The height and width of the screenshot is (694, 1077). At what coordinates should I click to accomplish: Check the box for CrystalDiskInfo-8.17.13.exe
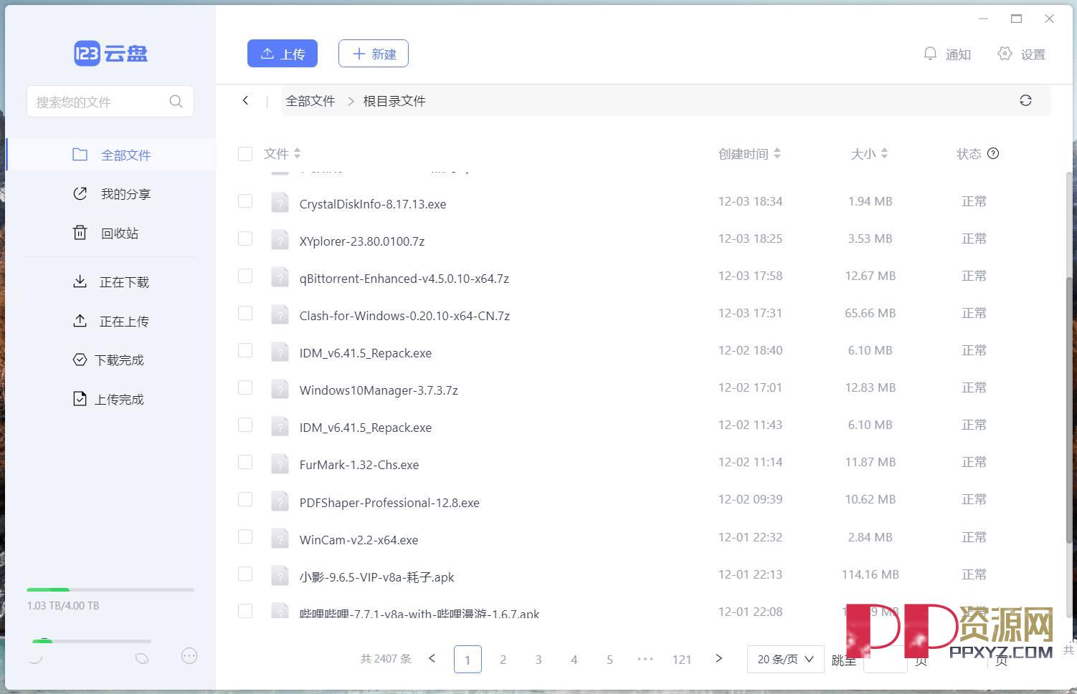pos(245,201)
